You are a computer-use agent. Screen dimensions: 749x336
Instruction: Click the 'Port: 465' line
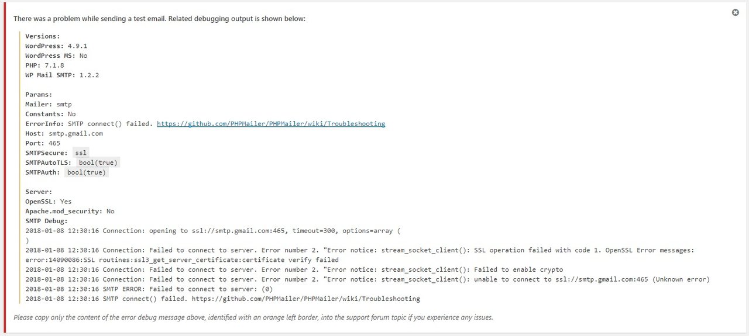43,143
